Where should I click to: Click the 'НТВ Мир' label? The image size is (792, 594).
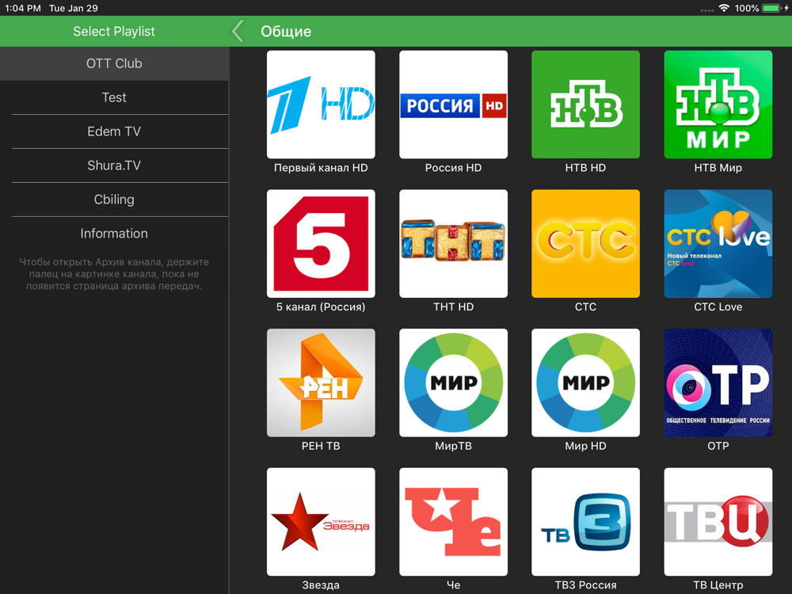[718, 168]
